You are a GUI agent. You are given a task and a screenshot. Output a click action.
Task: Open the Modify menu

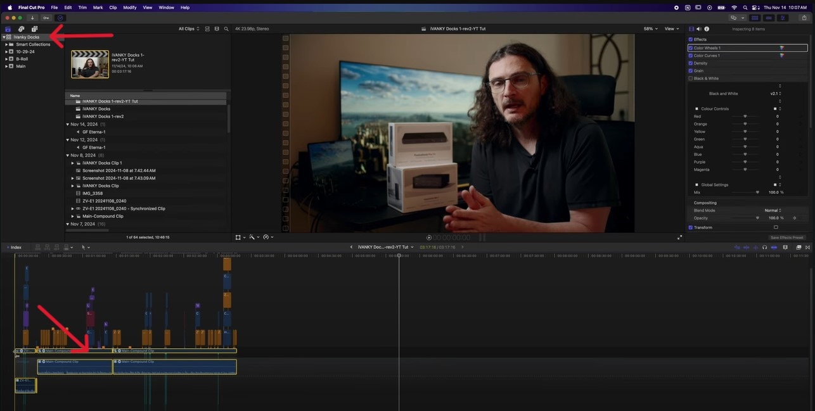[130, 8]
